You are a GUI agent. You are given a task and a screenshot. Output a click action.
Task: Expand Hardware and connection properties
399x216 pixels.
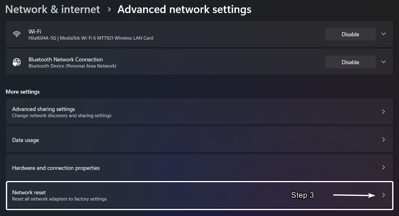[x=383, y=168]
